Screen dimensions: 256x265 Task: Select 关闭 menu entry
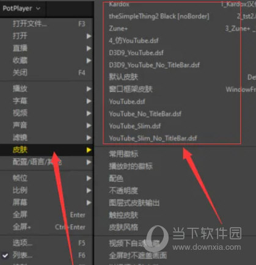click(46, 73)
